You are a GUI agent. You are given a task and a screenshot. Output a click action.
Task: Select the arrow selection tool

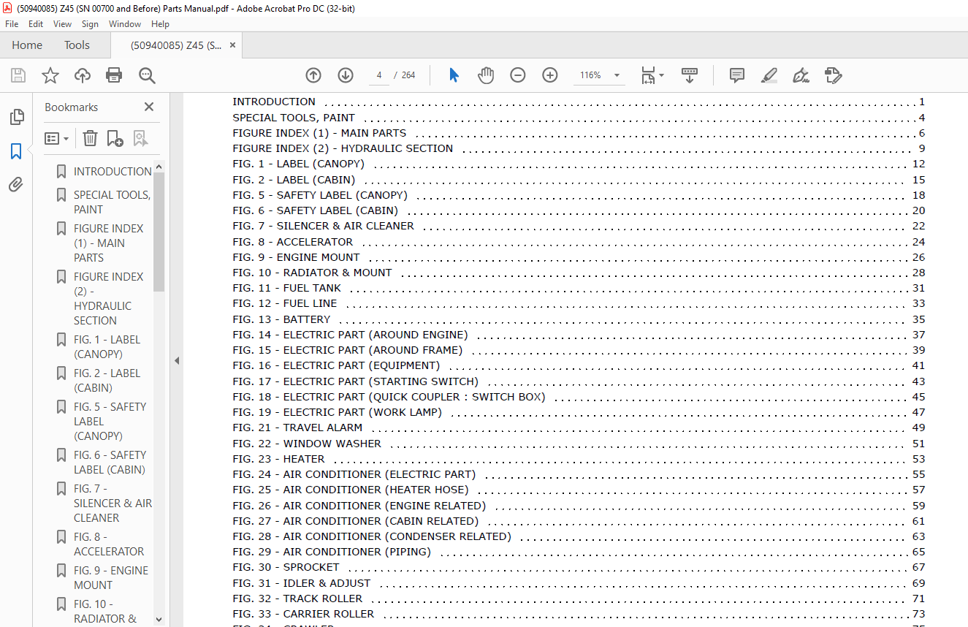click(454, 75)
